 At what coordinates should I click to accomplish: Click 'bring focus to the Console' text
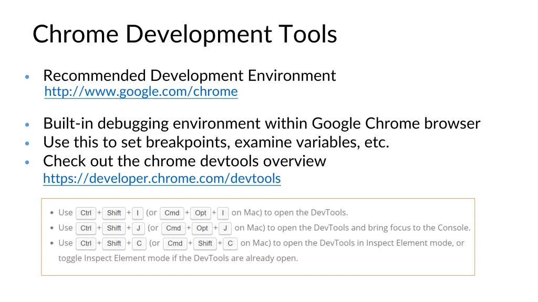point(419,228)
